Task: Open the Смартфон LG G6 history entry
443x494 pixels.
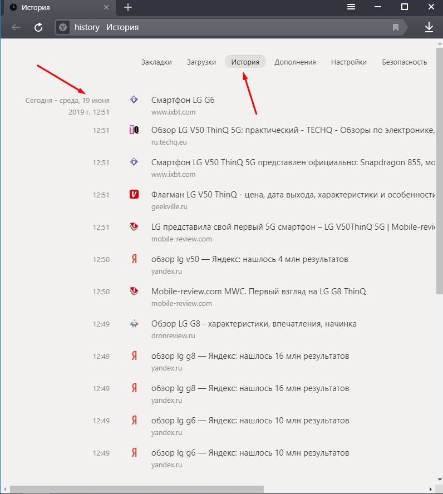Action: (x=183, y=100)
